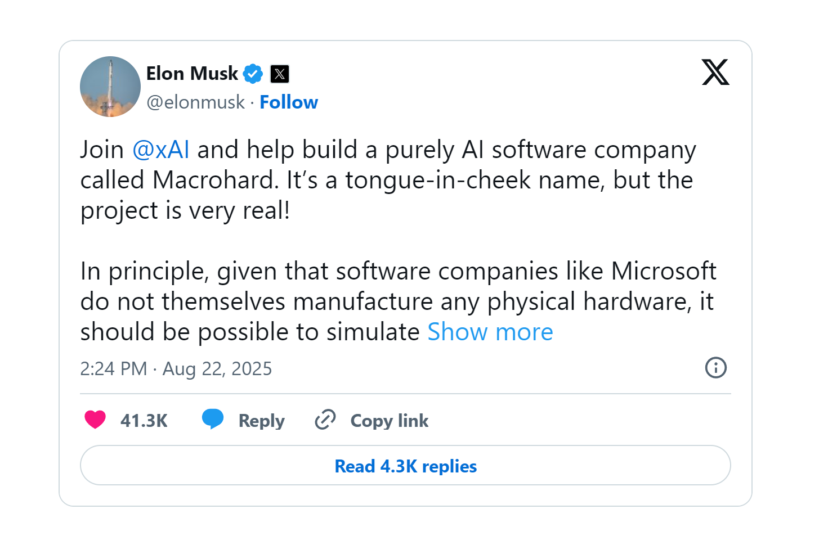Like the tweet with the heart icon
819x536 pixels.
click(95, 420)
